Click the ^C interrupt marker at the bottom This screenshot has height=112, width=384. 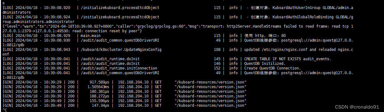[x=4, y=110]
